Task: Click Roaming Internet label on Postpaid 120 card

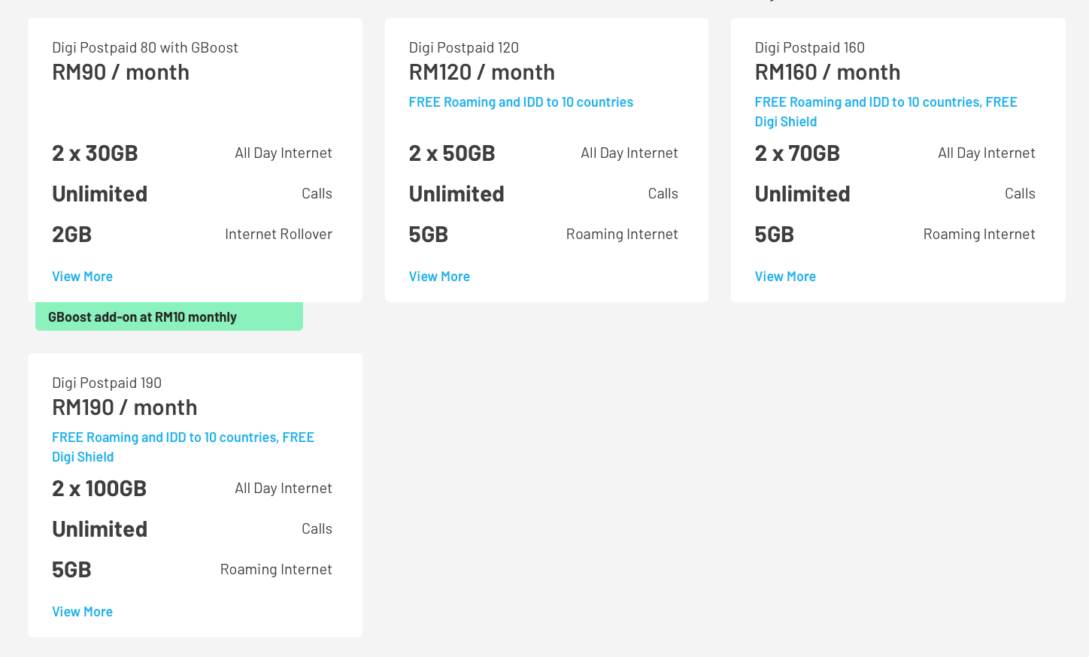Action: (x=622, y=235)
